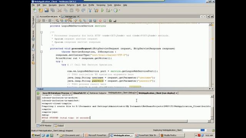Switch to GlassFish V2 output tab
This screenshot has width=246, height=138.
click(x=80, y=93)
